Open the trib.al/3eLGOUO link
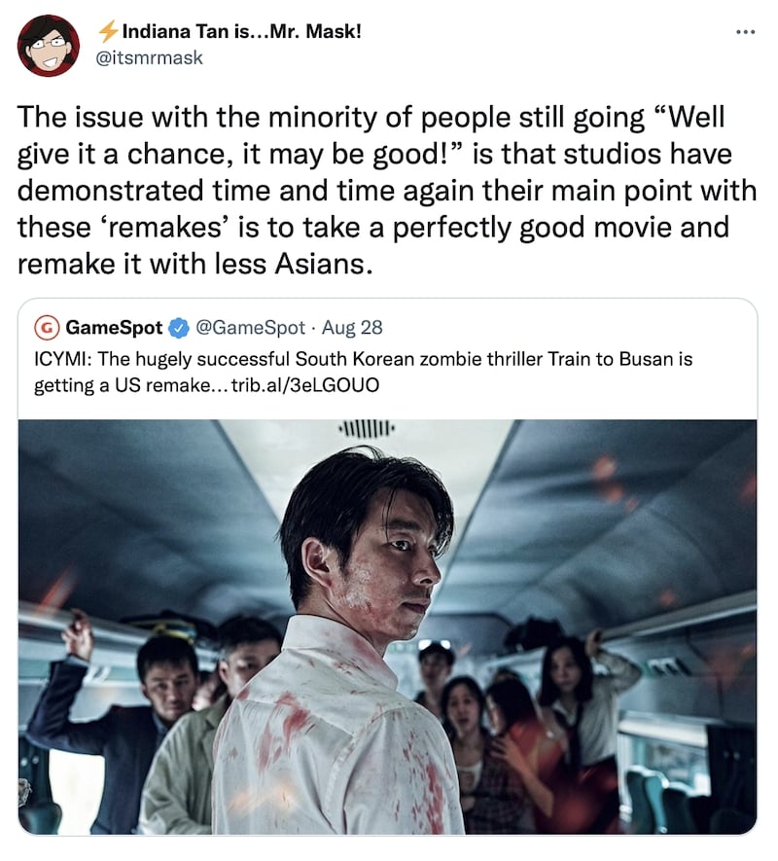778x861 pixels. 305,385
